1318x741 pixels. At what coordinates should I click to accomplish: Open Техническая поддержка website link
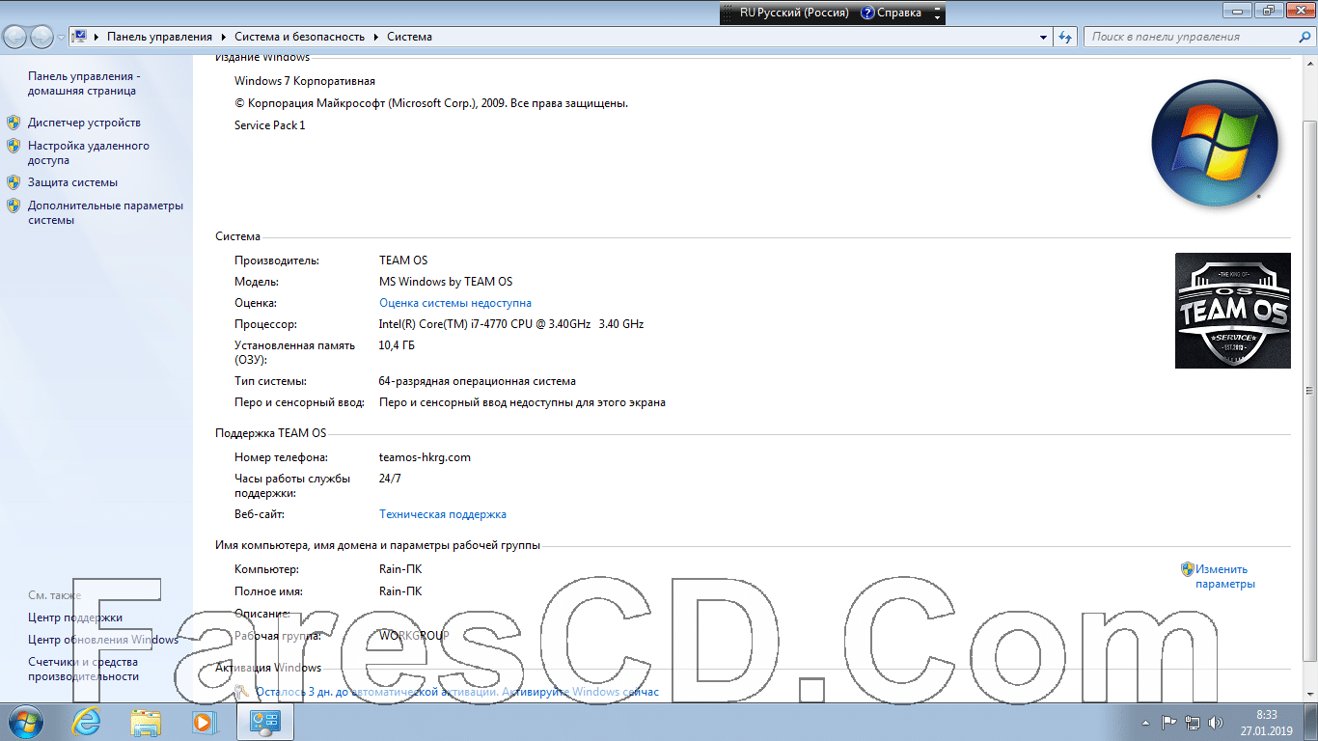pos(443,514)
